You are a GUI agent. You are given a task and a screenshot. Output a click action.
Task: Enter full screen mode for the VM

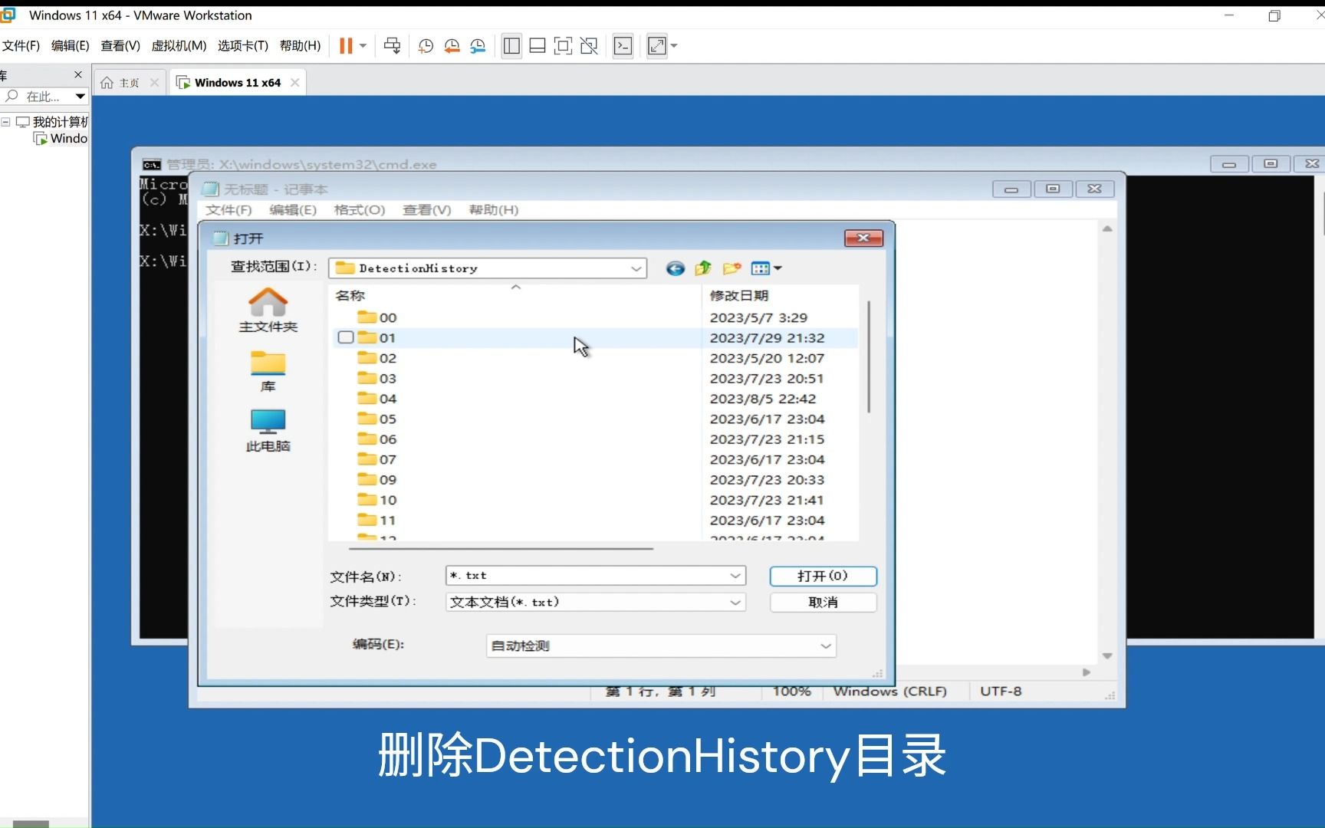click(x=656, y=45)
